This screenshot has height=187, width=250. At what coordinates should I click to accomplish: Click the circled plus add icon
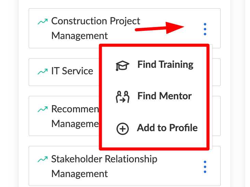[123, 129]
